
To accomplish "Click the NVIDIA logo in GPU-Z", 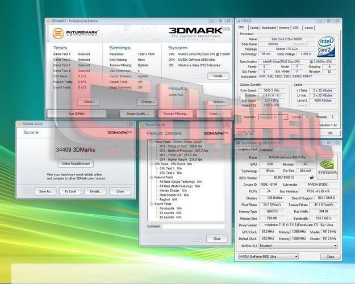I will [327, 167].
